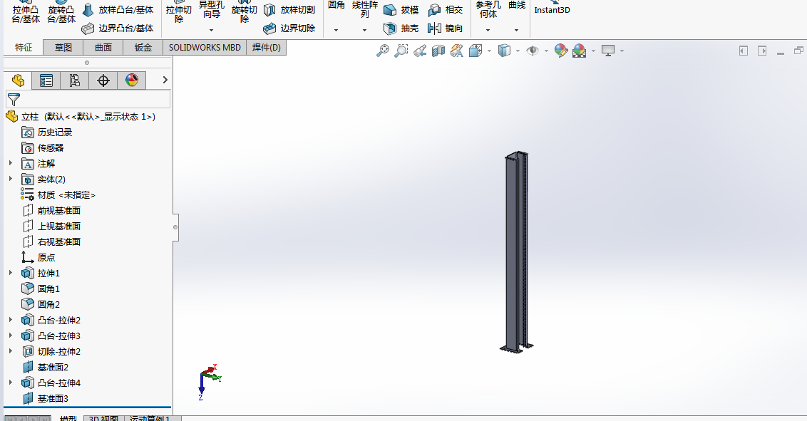The width and height of the screenshot is (807, 421).
Task: Apply the 圆角 fillet tool
Action: 336,5
